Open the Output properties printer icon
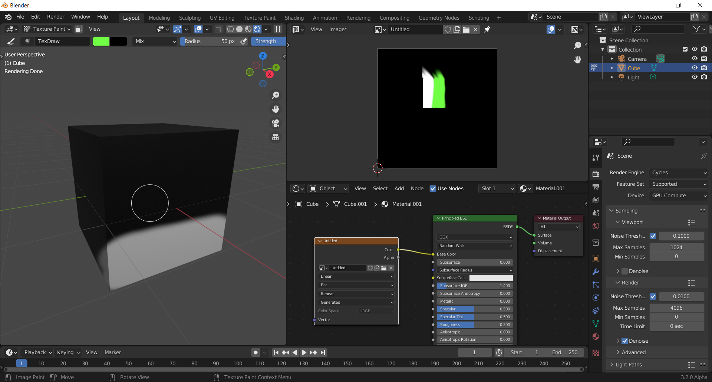Viewport: 712px width, 382px height. [596, 187]
